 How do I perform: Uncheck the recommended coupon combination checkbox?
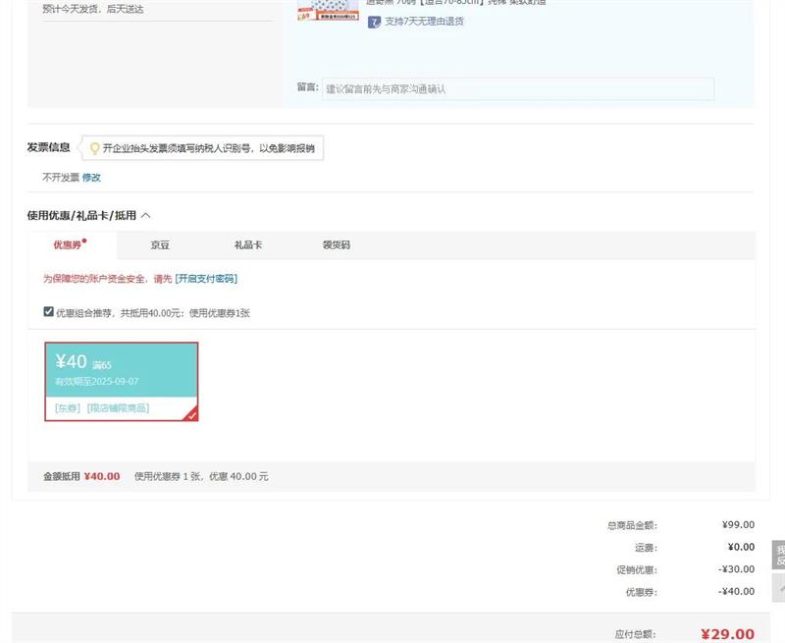[x=49, y=312]
